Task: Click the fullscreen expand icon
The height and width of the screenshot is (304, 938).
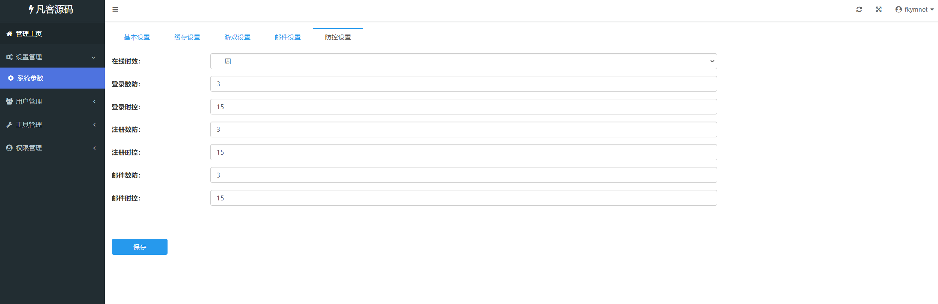Action: (x=878, y=9)
